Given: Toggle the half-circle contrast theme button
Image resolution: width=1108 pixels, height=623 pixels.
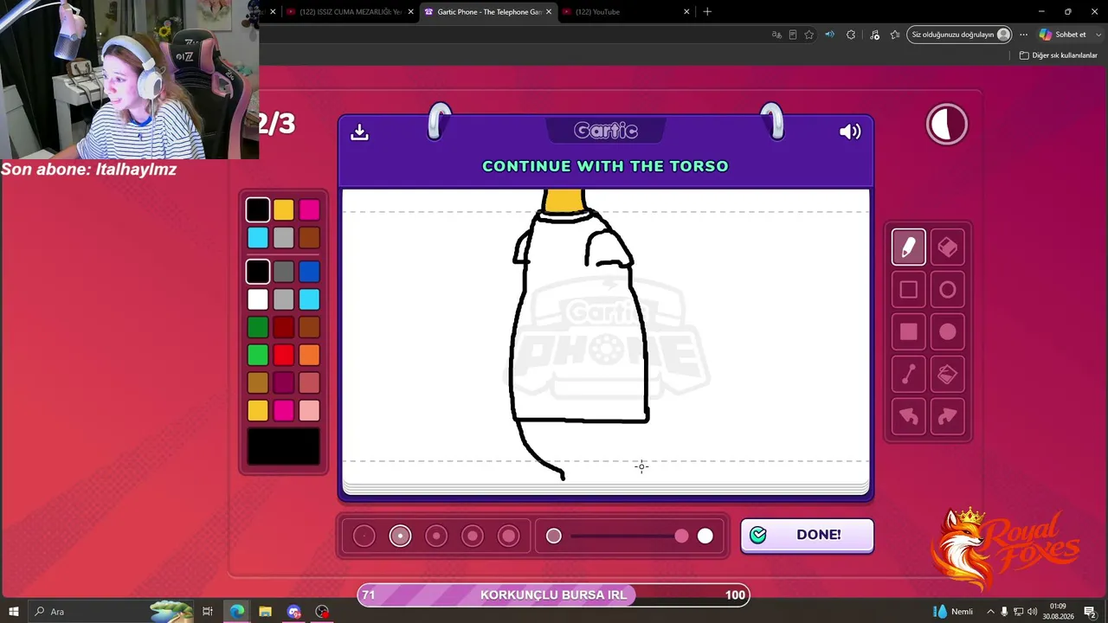Looking at the screenshot, I should (946, 125).
